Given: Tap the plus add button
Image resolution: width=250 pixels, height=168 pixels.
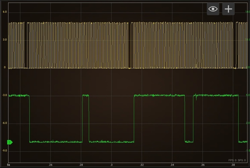Looking at the screenshot, I should pos(228,9).
